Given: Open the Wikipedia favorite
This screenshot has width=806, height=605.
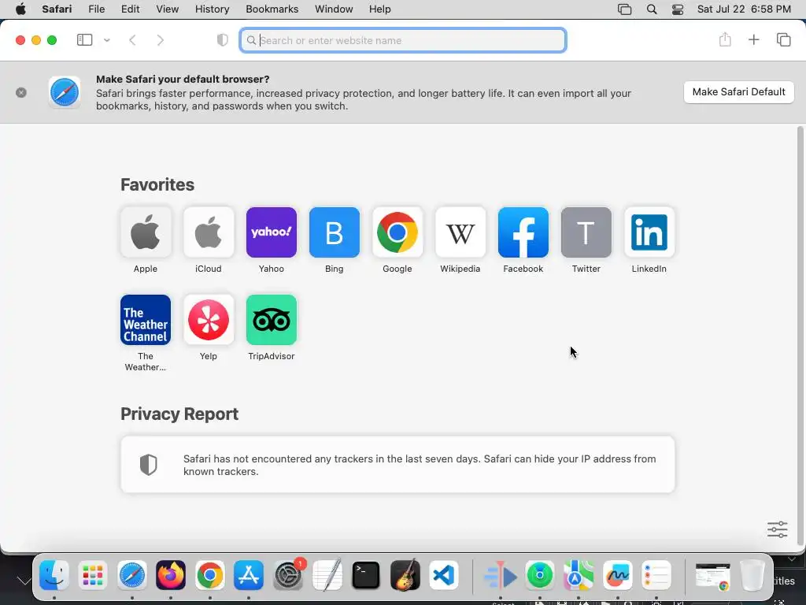Looking at the screenshot, I should click(x=460, y=232).
